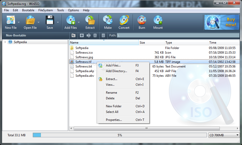Click the horizontal scrollbar thumb
Screen dimensions: 242x145
coord(147,128)
